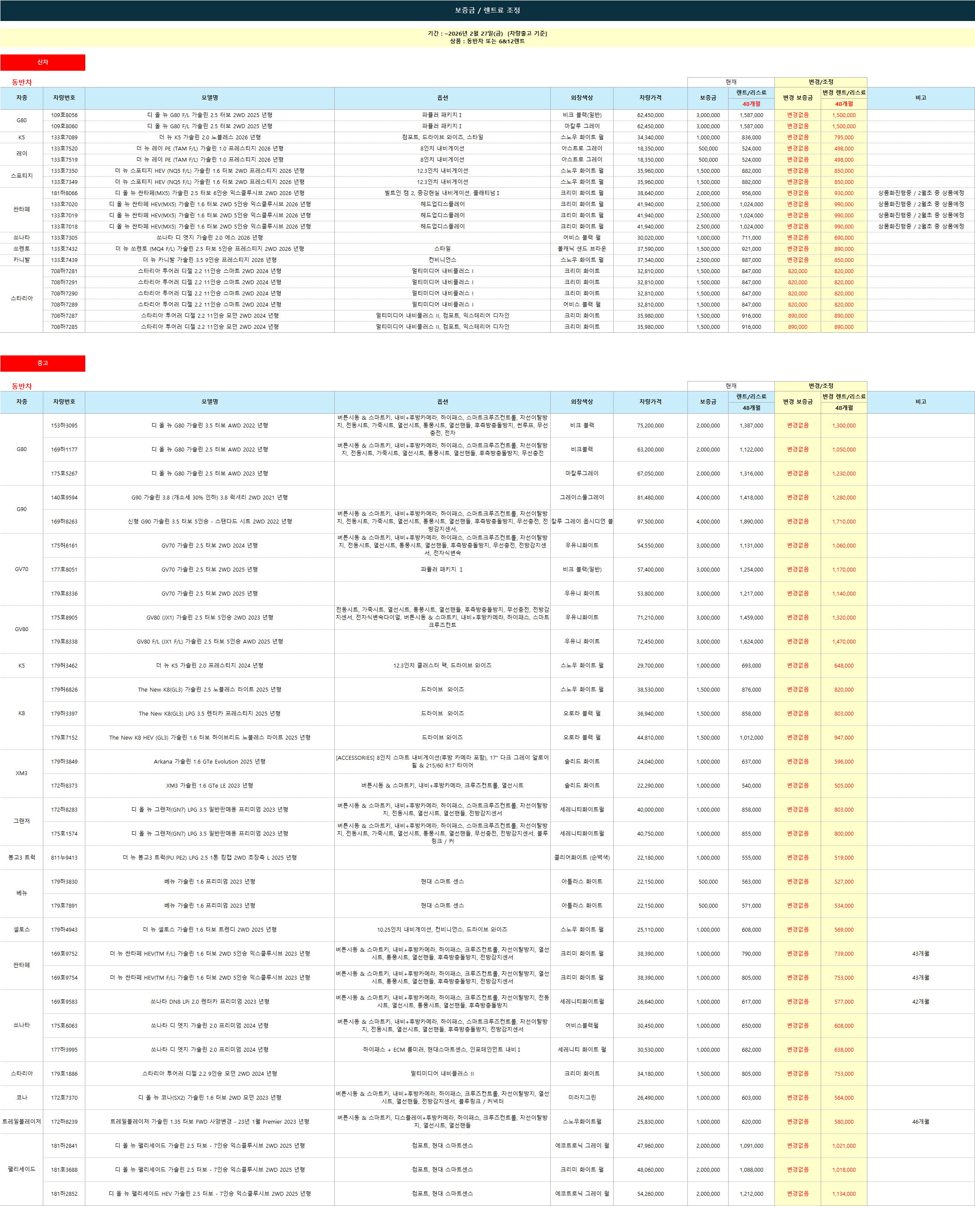Screen dimensions: 975x1206
Task: Select the 모델명 header in 신차 table
Action: pos(210,98)
